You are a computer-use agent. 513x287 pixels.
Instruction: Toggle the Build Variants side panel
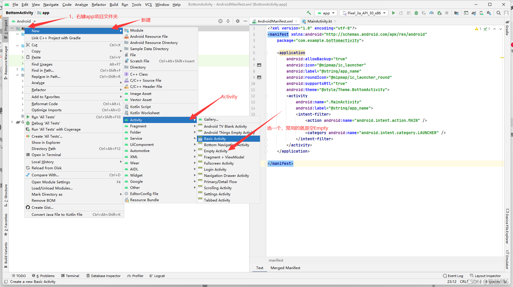pyautogui.click(x=6, y=255)
